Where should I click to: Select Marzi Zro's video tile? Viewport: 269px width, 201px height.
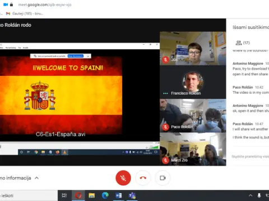point(193,149)
